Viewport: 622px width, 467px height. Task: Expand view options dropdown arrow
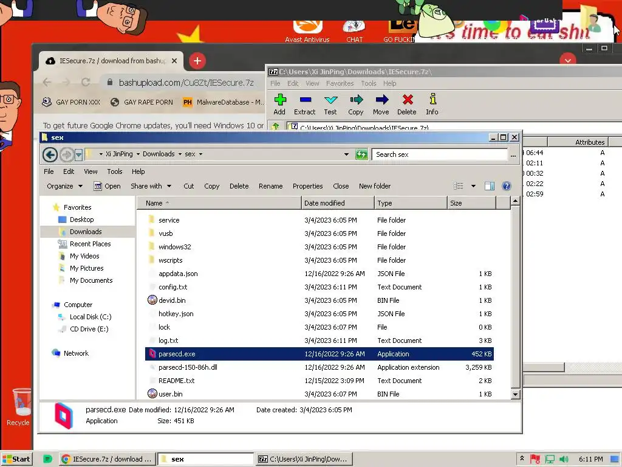click(473, 186)
